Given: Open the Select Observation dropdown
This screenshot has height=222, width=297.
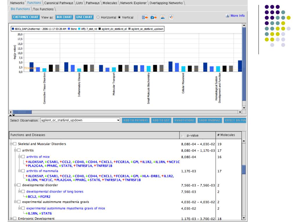Looking at the screenshot, I should tap(118, 120).
